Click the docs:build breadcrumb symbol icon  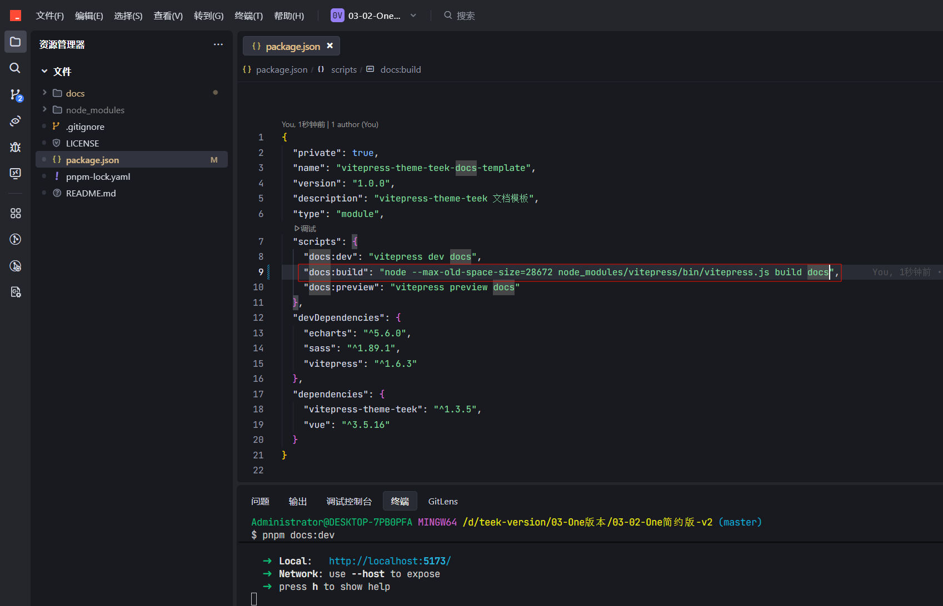tap(370, 69)
